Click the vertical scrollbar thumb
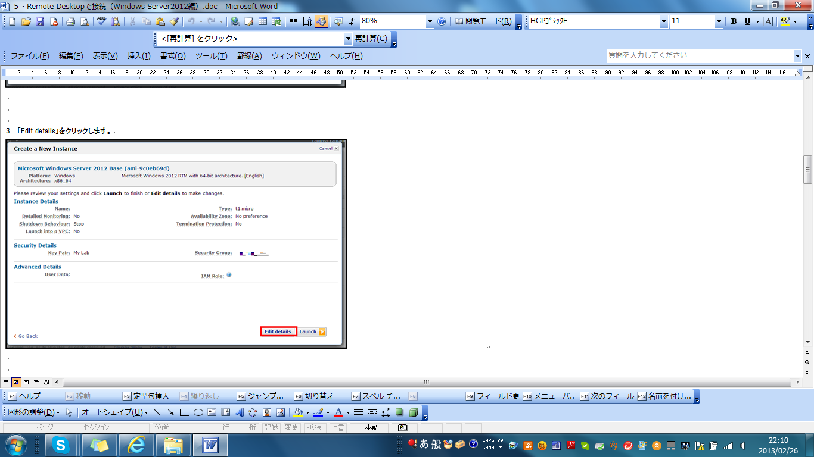 pyautogui.click(x=807, y=170)
